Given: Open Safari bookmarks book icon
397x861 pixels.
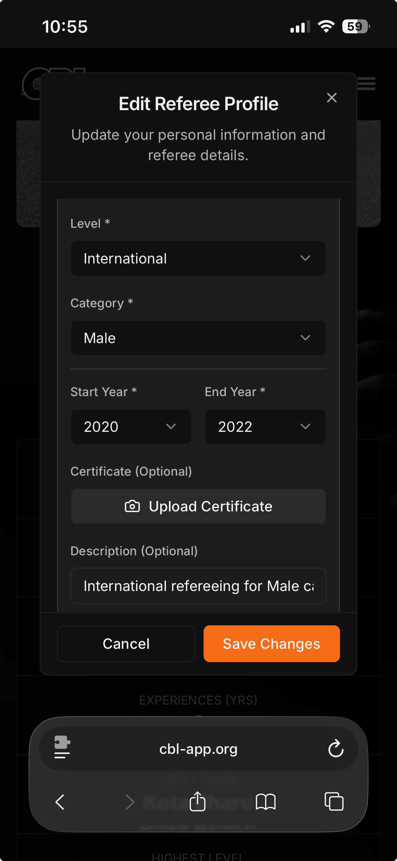Looking at the screenshot, I should click(266, 802).
